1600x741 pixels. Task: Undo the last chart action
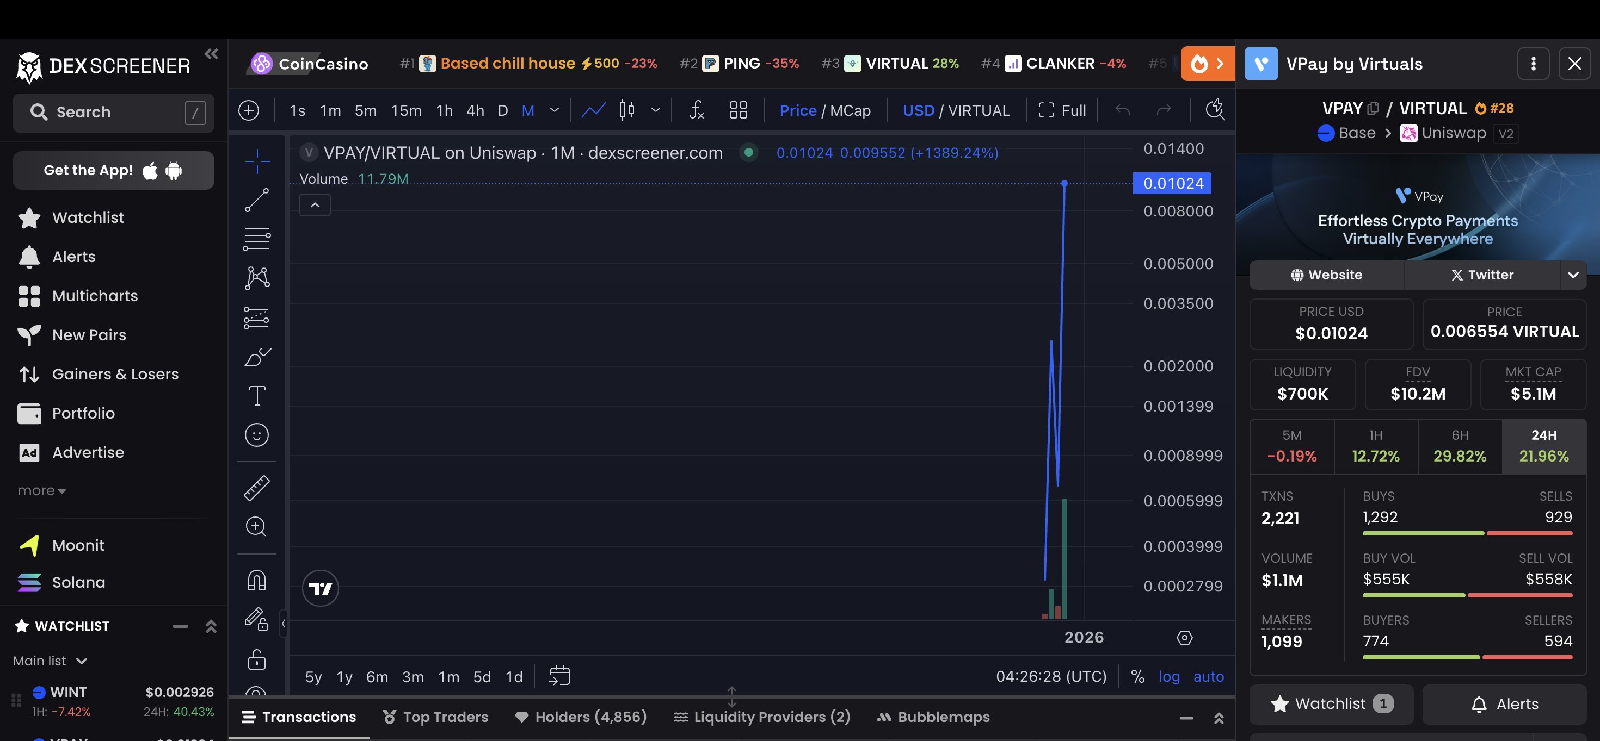point(1122,110)
